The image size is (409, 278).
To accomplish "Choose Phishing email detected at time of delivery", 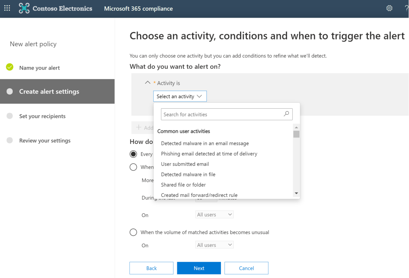I will [209, 154].
